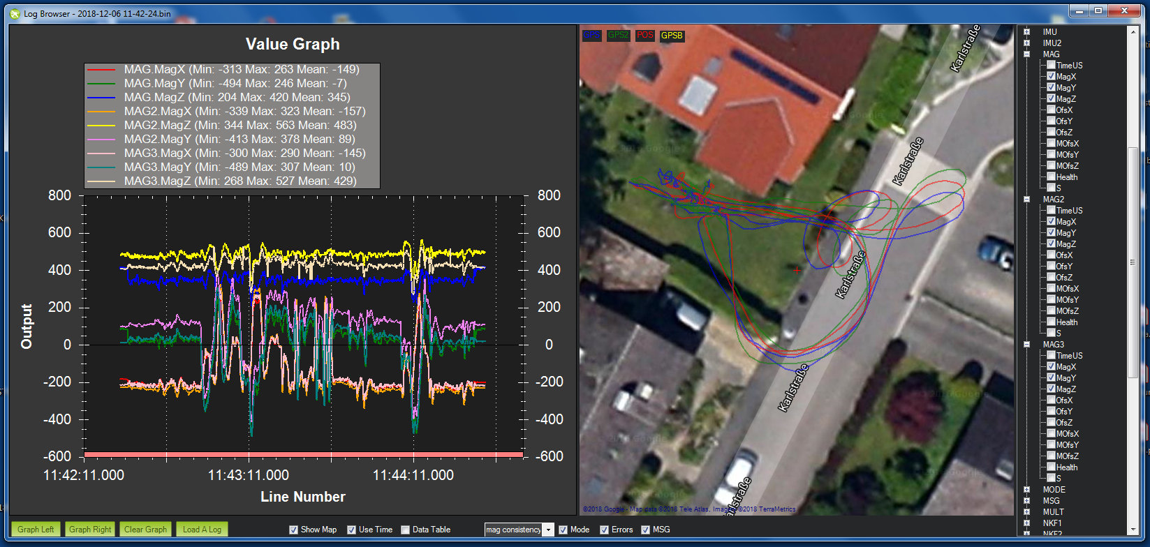This screenshot has height=547, width=1150.
Task: Click the Log Browser app icon in title bar
Action: tap(15, 13)
